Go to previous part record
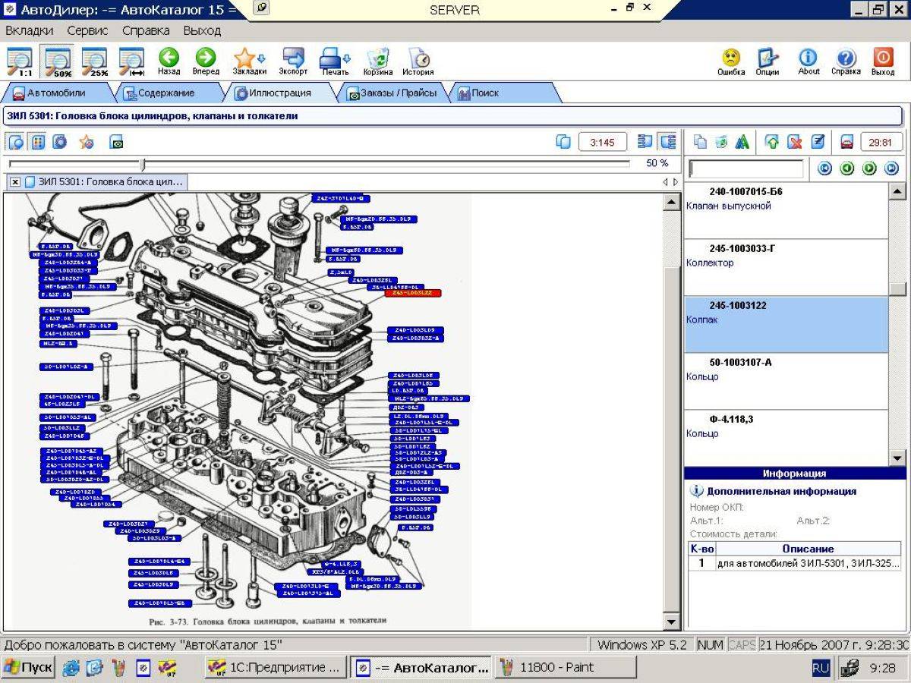The width and height of the screenshot is (911, 683). [847, 168]
